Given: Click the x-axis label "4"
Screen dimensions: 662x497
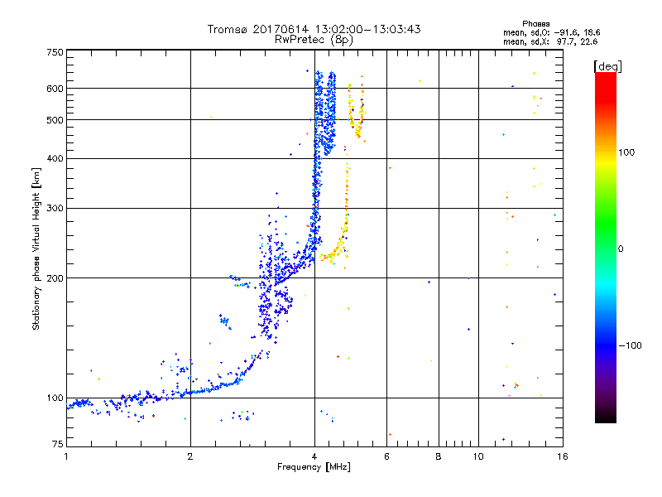Looking at the screenshot, I should (314, 456).
